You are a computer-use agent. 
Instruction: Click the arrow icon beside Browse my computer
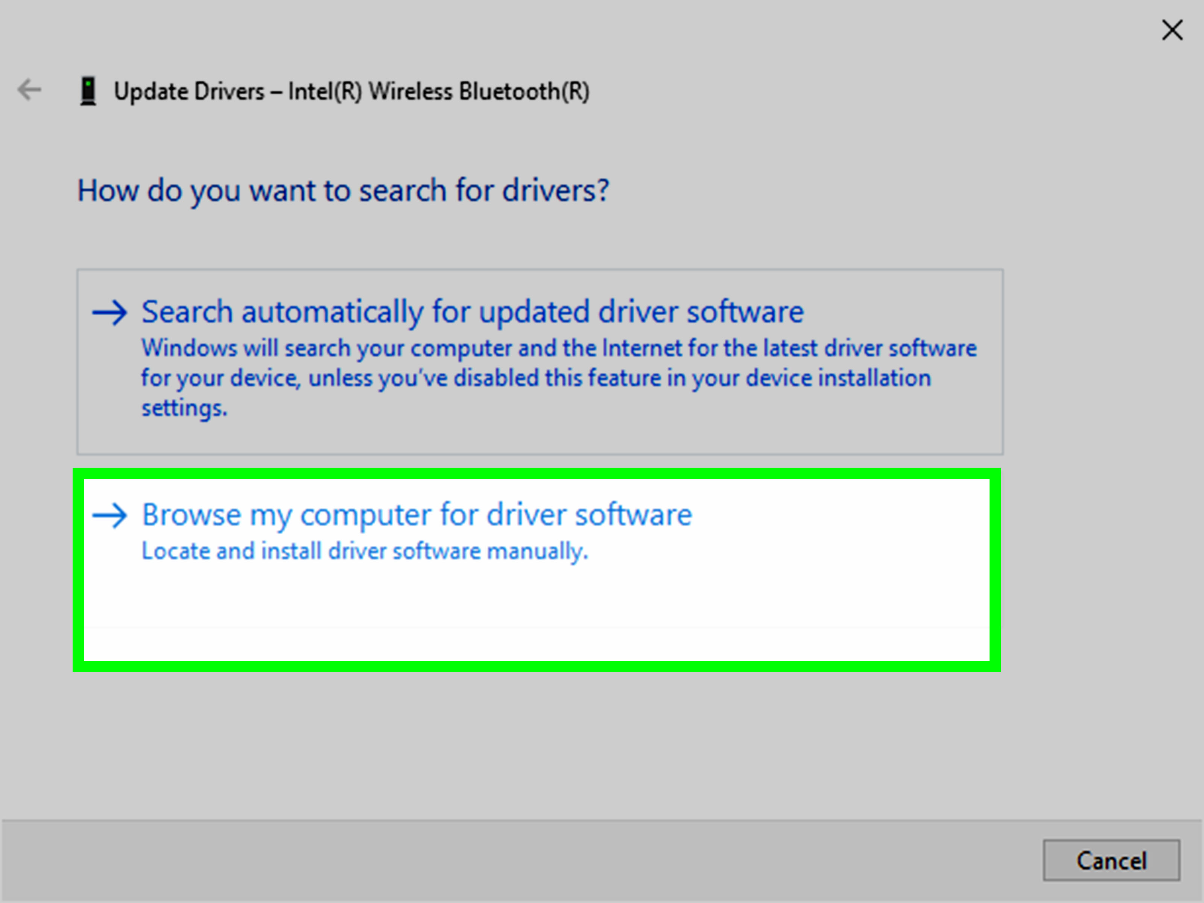[x=109, y=515]
